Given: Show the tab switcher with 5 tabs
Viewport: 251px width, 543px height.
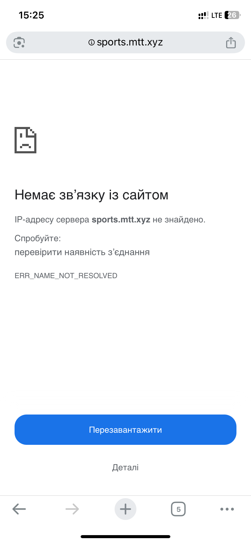Looking at the screenshot, I should point(178,509).
